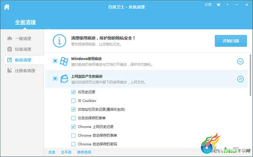Click the 反馈 feedback link

pos(208,5)
